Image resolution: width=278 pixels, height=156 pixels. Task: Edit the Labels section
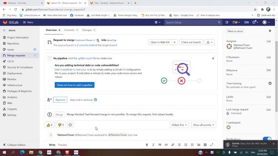pos(268,97)
